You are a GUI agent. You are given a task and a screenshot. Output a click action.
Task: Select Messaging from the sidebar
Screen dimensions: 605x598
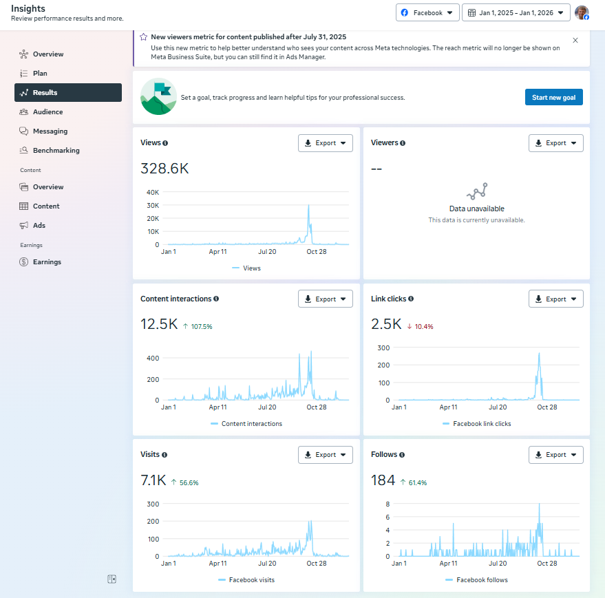tap(50, 131)
